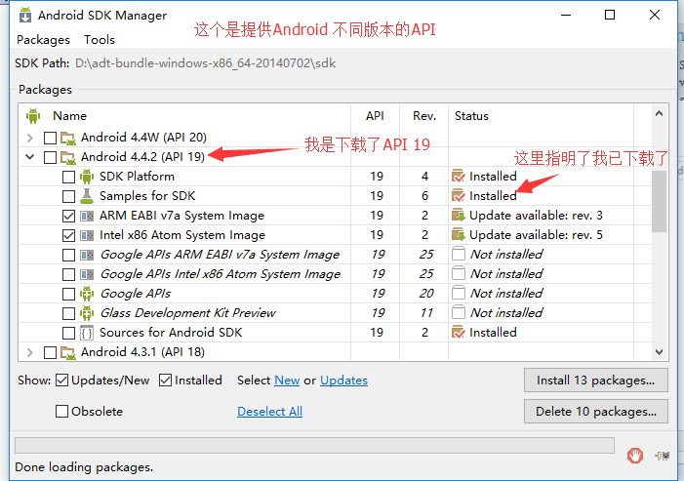Click the log window icon at bottom right

coord(663,455)
